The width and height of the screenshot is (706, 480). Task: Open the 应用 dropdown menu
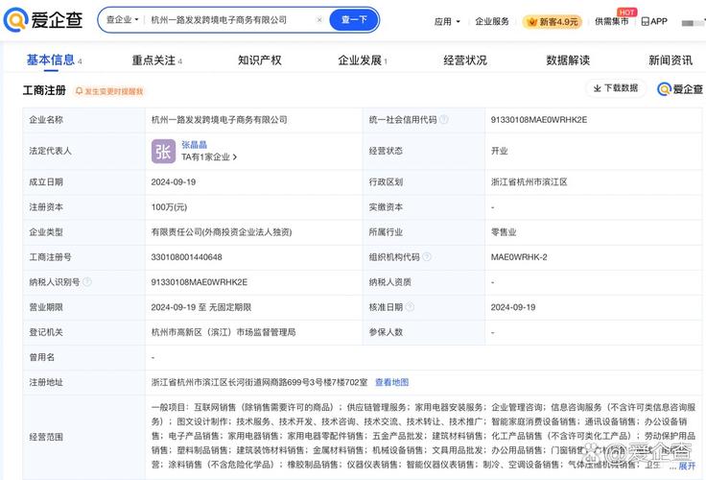[447, 21]
